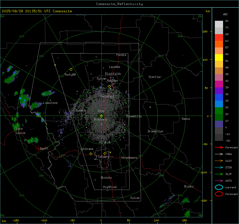Click the -100 tick on bottom km axis
The width and height of the screenshot is (239, 224).
click(44, 221)
